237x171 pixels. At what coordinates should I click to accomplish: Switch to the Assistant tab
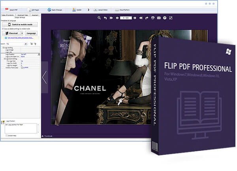[35, 15]
